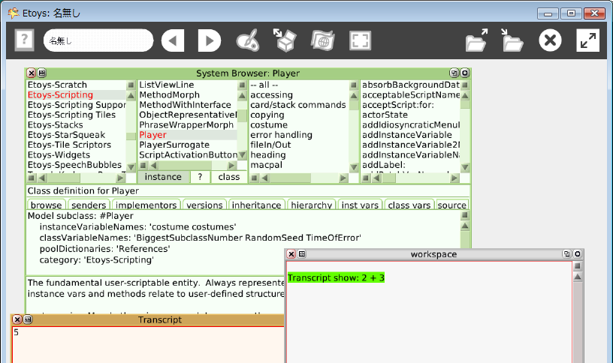Click the project name text field
Viewport: 613px width, 363px height.
pos(98,40)
